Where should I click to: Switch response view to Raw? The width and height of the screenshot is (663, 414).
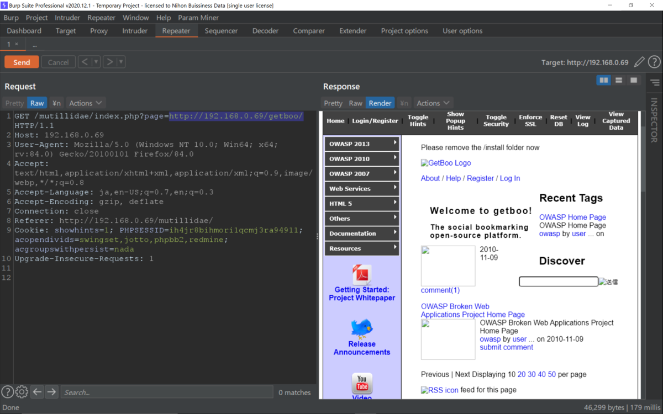355,103
